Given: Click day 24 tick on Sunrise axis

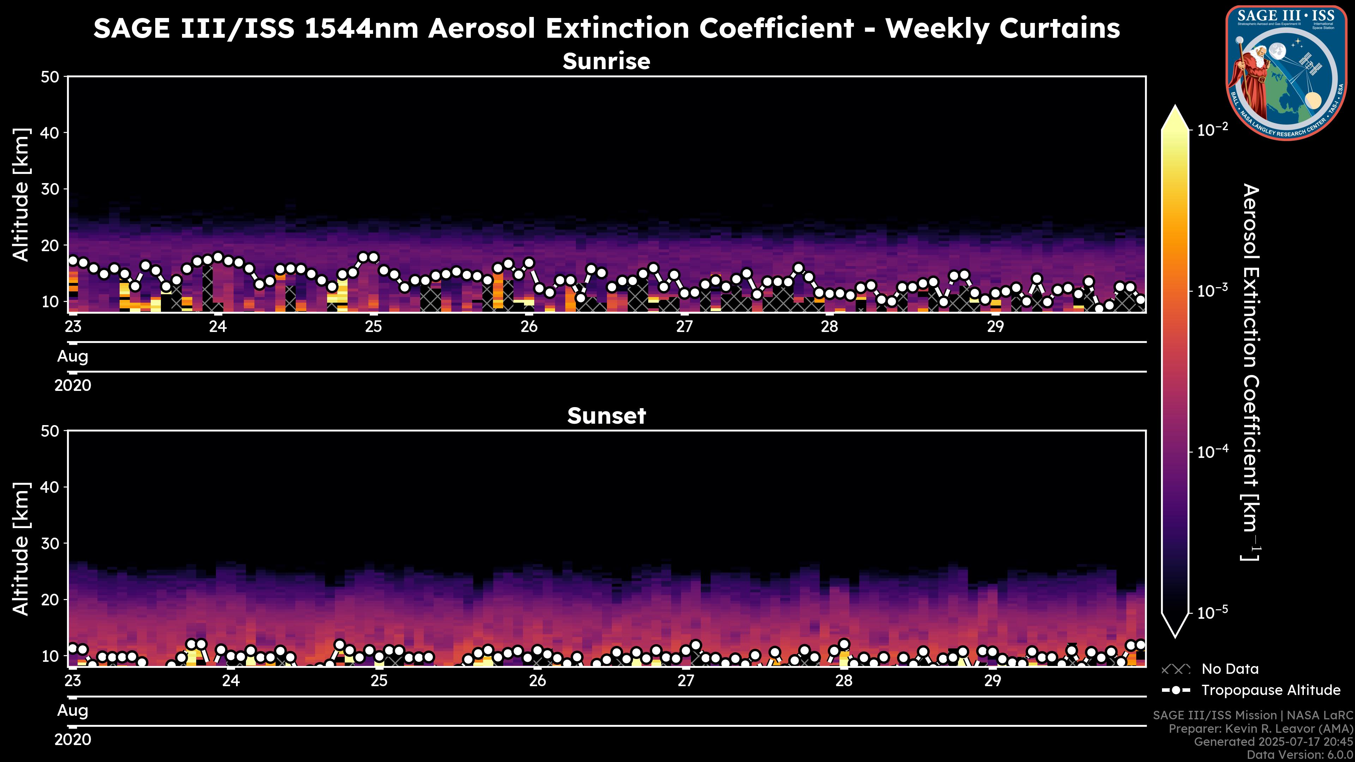Looking at the screenshot, I should [x=218, y=327].
